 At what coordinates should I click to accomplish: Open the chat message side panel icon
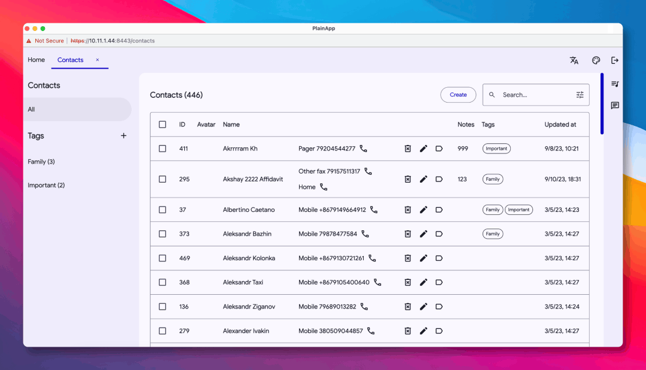tap(614, 106)
